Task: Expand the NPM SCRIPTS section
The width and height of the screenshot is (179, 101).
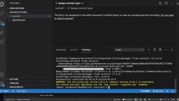Action: click(29, 87)
